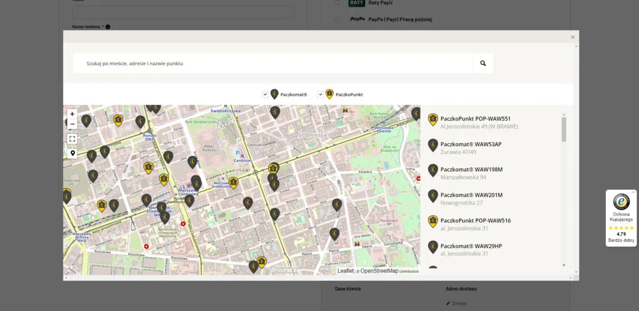Viewport: 639px width, 311px height.
Task: Click the PaczkoPunkt legend pin icon
Action: coord(329,94)
